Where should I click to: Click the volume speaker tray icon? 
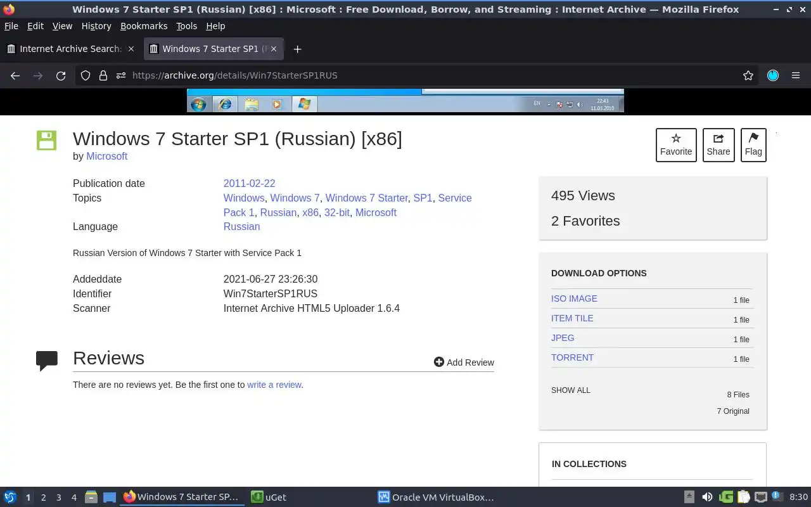coord(707,497)
